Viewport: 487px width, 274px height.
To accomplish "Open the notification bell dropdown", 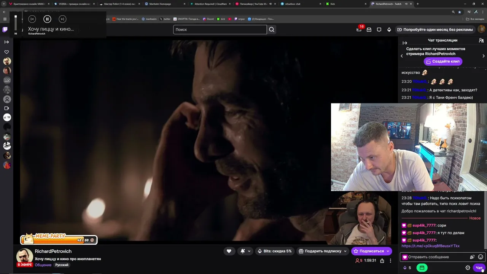I will tap(245, 251).
